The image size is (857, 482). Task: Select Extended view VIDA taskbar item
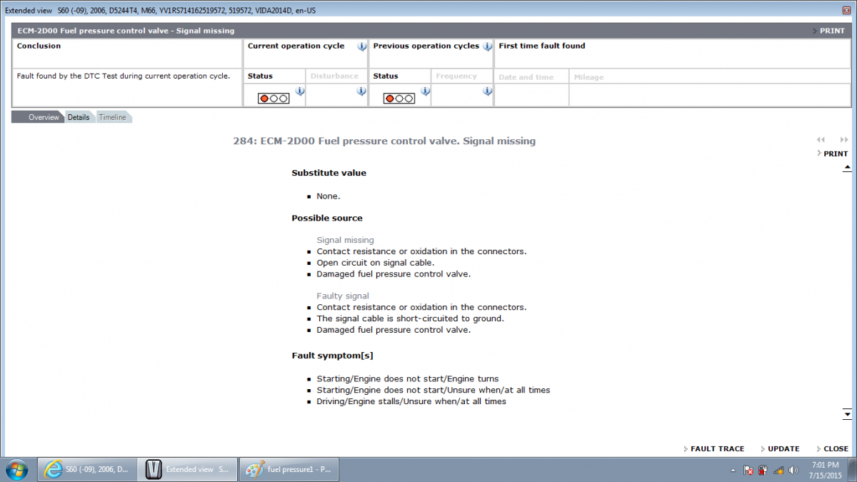click(x=186, y=469)
